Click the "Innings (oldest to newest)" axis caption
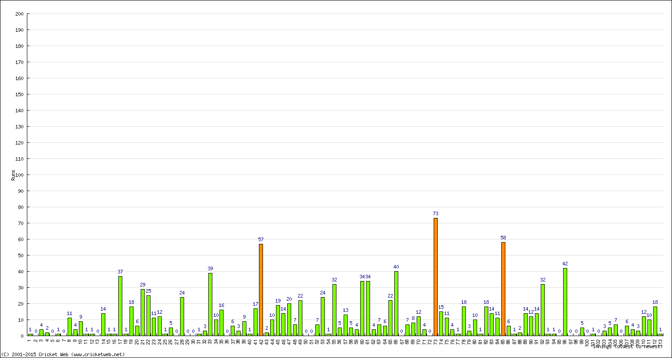The width and height of the screenshot is (672, 358). (627, 346)
